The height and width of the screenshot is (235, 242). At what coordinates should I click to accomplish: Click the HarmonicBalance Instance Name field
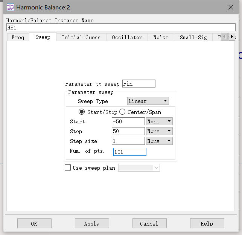click(x=121, y=28)
